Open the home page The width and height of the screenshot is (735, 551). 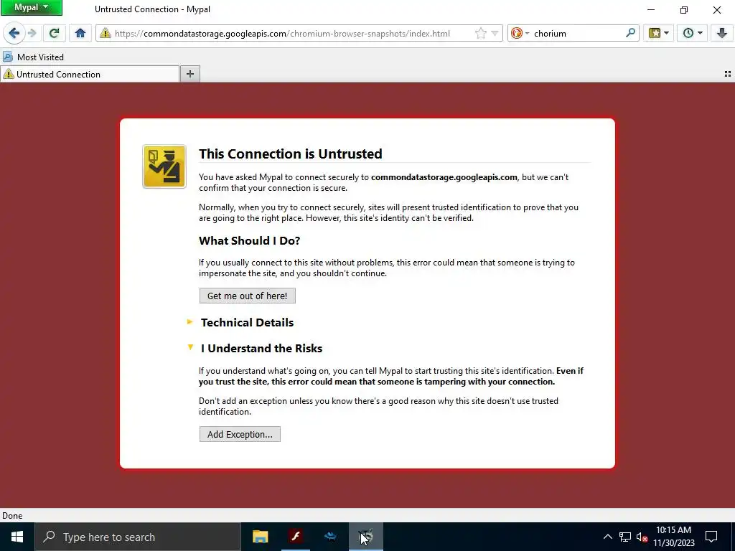coord(80,33)
